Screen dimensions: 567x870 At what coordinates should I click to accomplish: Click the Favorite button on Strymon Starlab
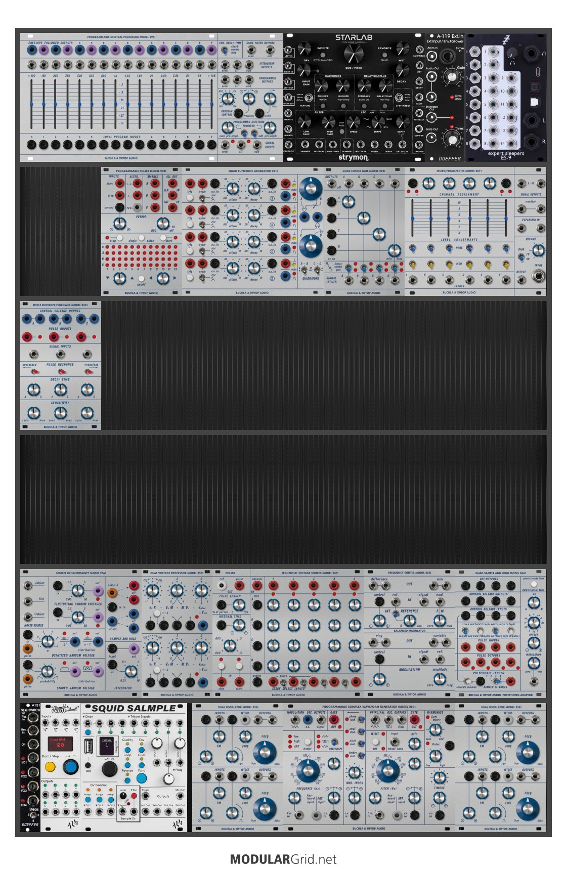(x=384, y=54)
